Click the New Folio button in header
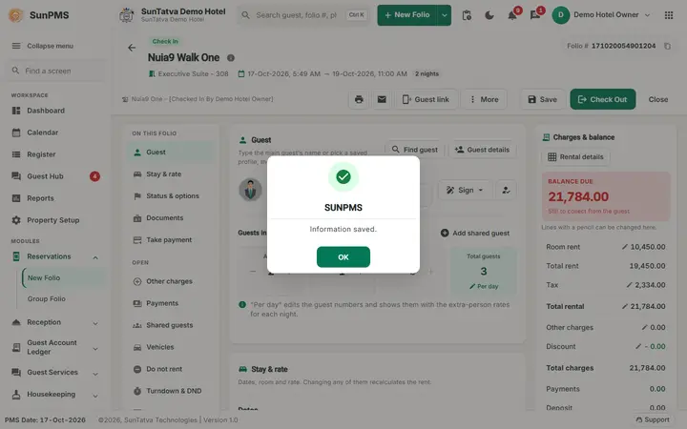Screen dimensions: 687x429 pyautogui.click(x=407, y=15)
